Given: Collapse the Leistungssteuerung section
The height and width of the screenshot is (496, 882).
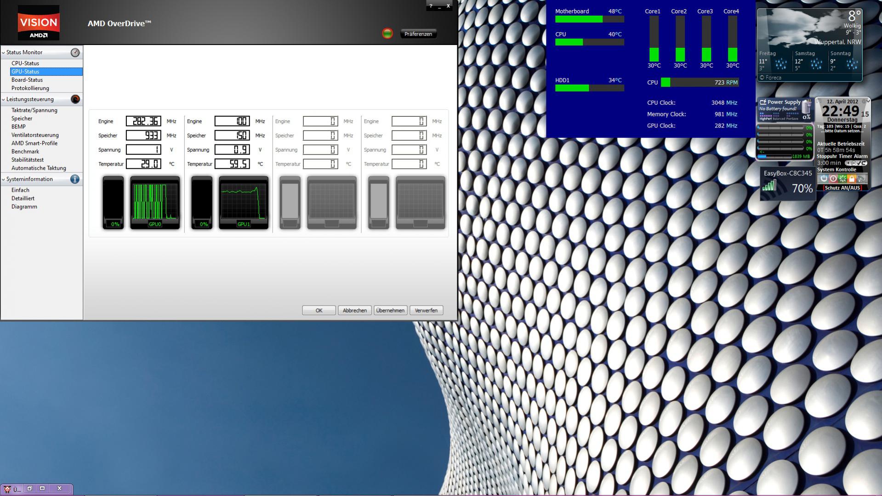Looking at the screenshot, I should (x=4, y=99).
